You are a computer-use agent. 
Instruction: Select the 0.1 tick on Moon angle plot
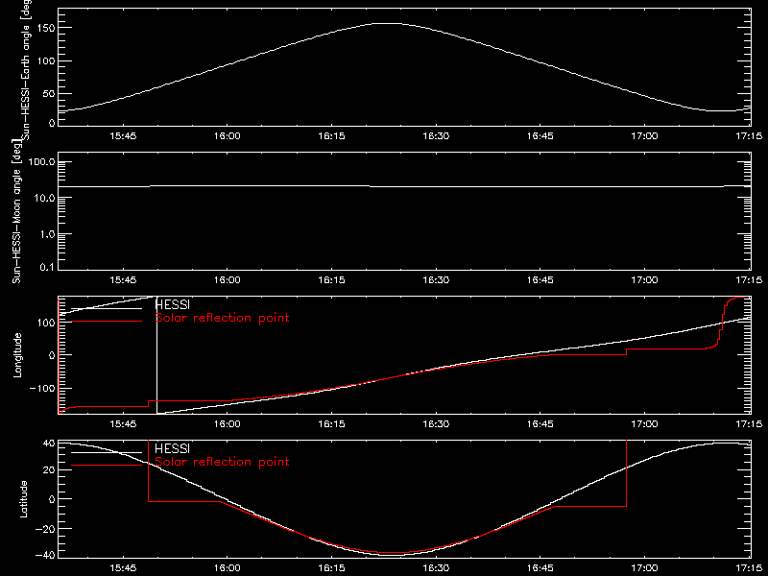pos(49,267)
